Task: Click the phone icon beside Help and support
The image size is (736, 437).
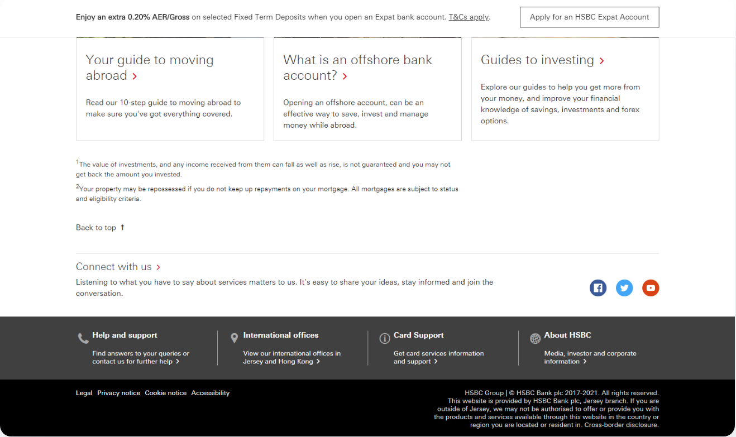Action: (83, 338)
